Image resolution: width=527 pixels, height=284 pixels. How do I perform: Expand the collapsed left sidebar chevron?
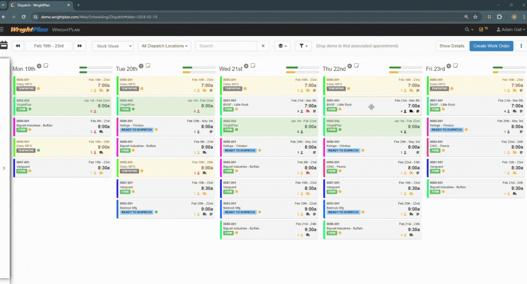point(4,168)
